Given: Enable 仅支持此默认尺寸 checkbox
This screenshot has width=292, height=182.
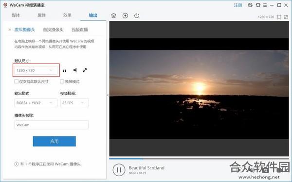Looking at the screenshot, I should pos(17,82).
